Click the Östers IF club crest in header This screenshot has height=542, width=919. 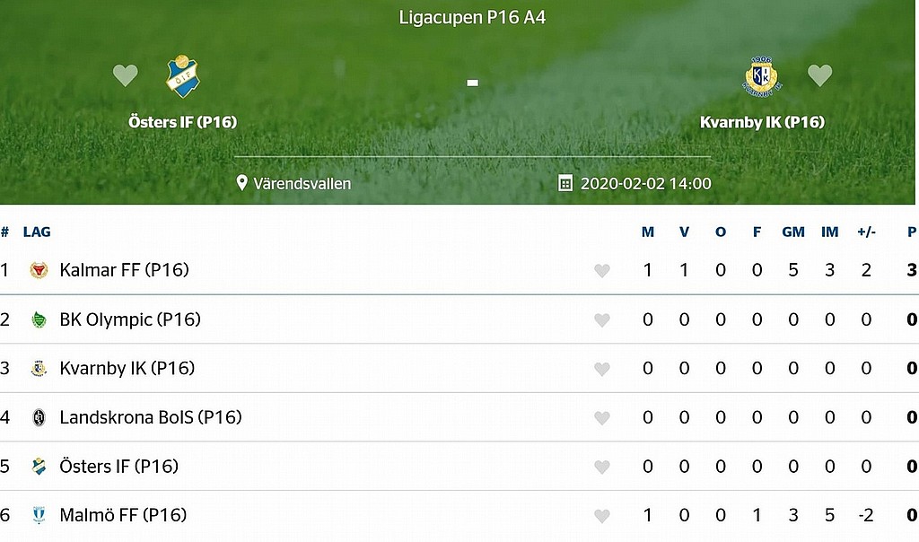183,76
